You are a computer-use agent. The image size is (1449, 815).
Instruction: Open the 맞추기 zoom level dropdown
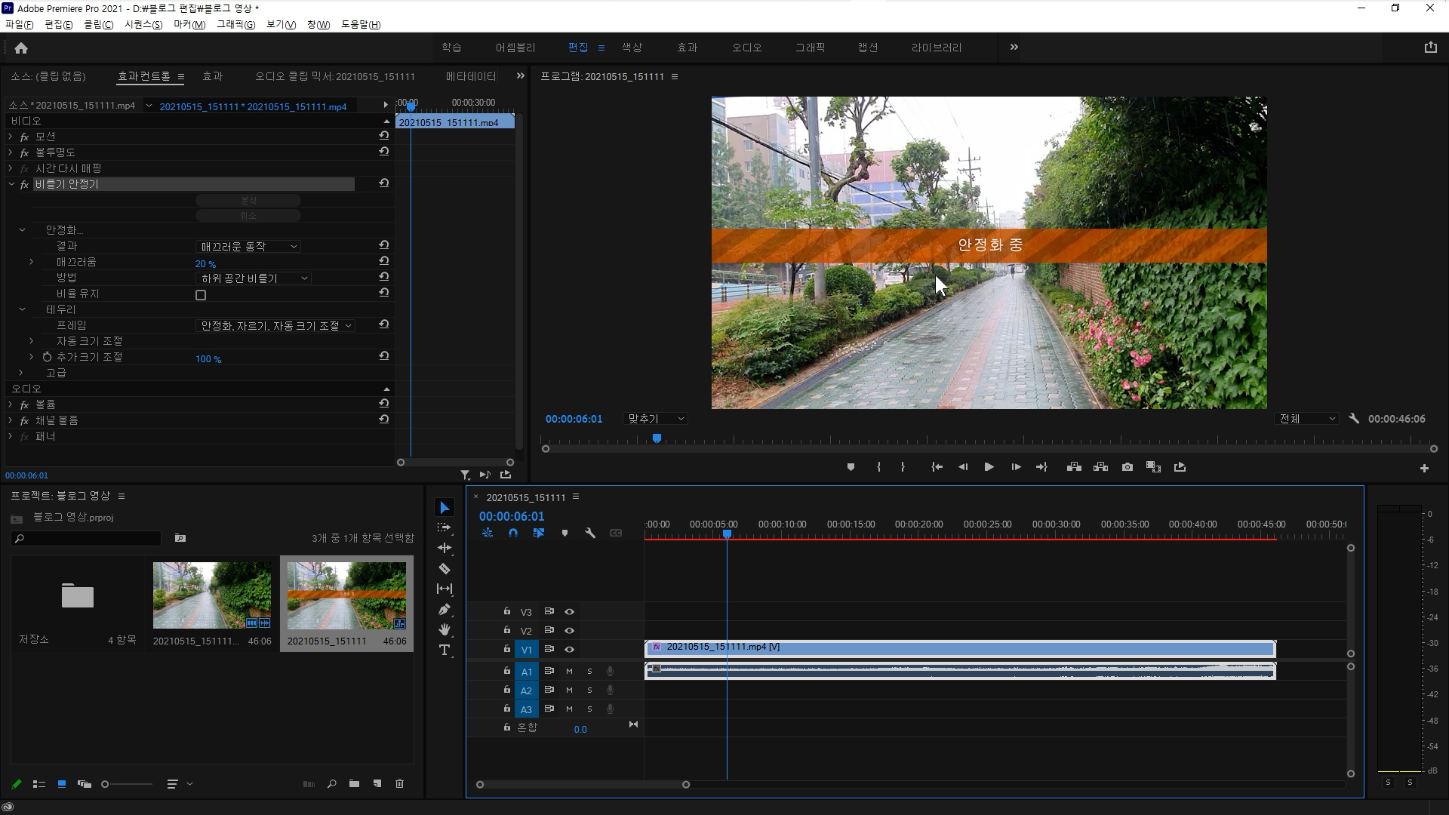coord(655,419)
